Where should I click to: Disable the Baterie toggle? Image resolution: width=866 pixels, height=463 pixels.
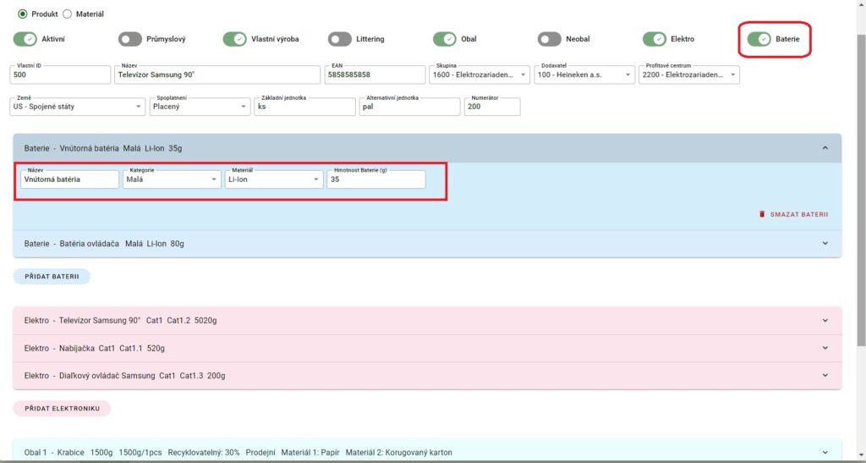759,39
